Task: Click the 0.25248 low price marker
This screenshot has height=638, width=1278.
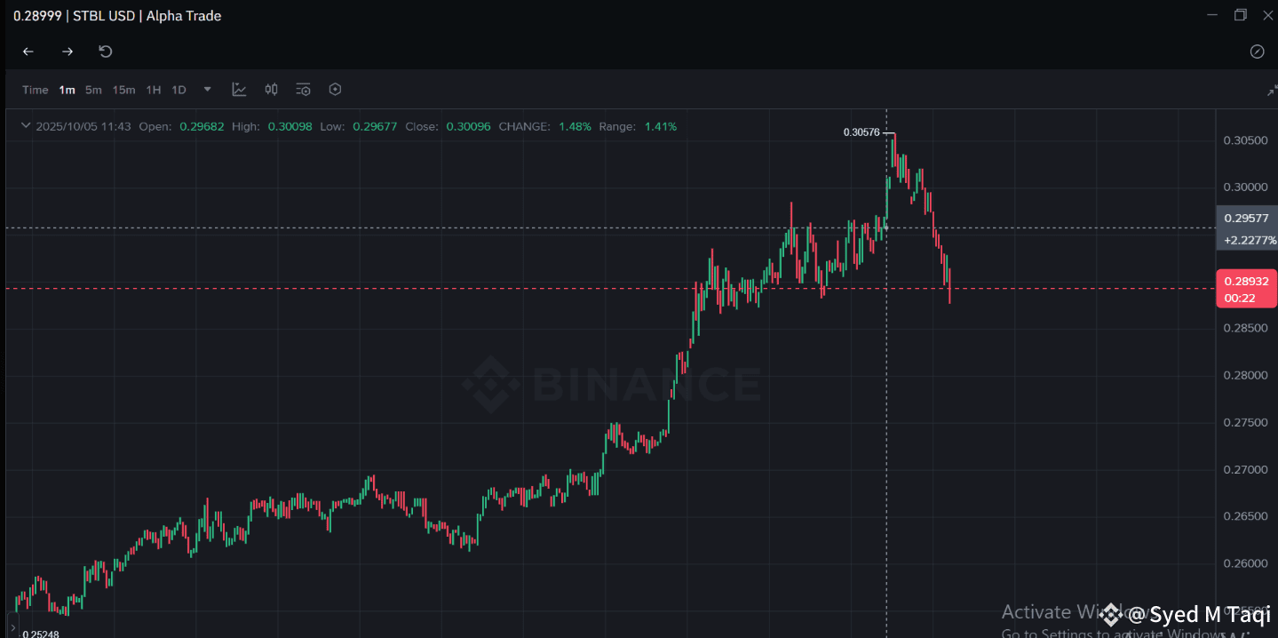Action: (x=41, y=634)
